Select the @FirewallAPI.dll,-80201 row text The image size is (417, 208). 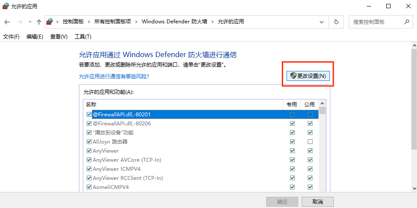(x=122, y=114)
